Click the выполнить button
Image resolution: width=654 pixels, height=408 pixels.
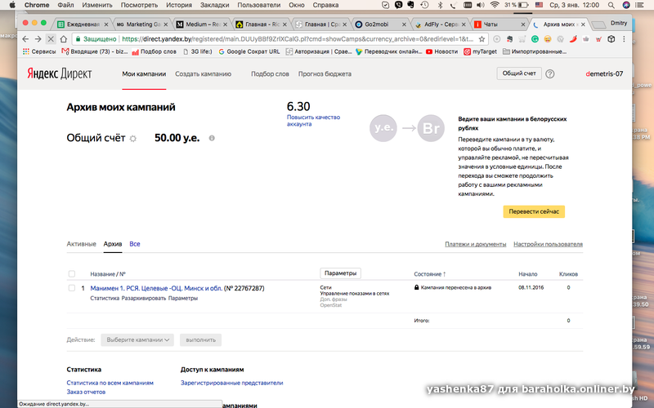(200, 339)
